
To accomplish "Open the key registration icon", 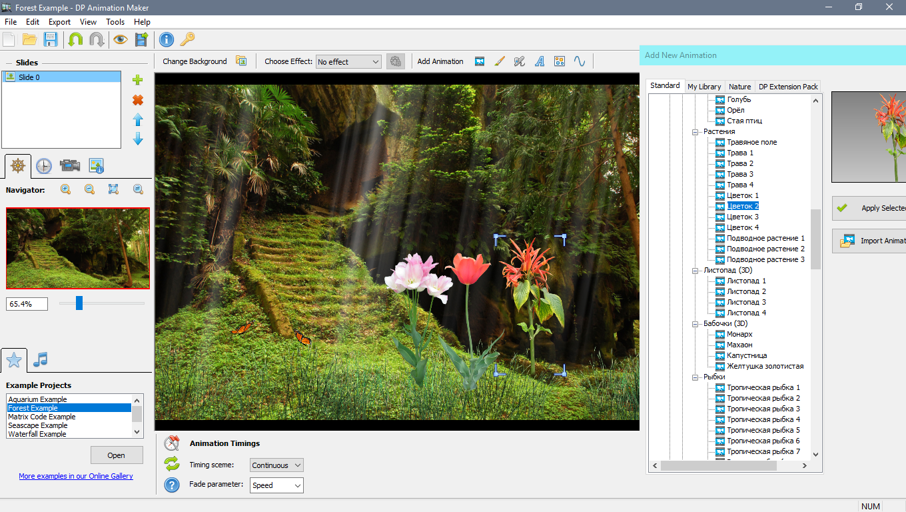I will 187,39.
